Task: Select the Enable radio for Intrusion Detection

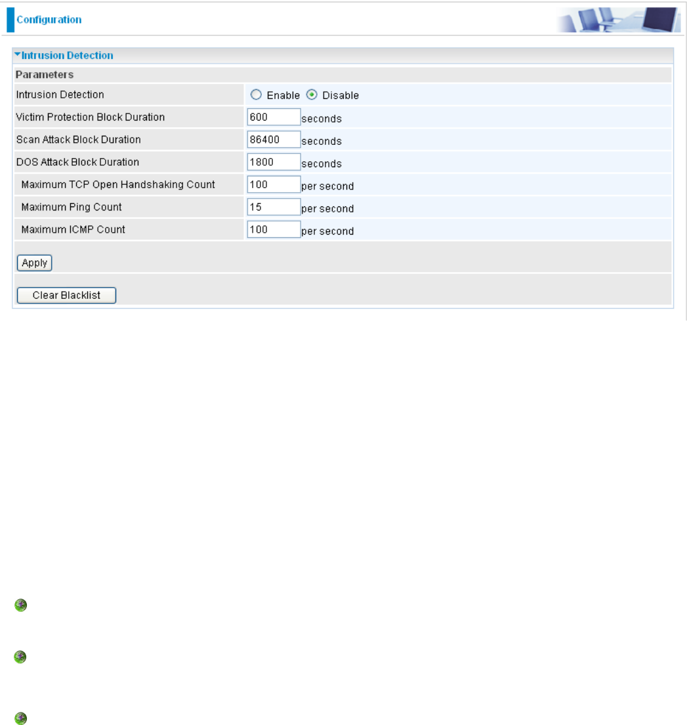Action: point(256,95)
